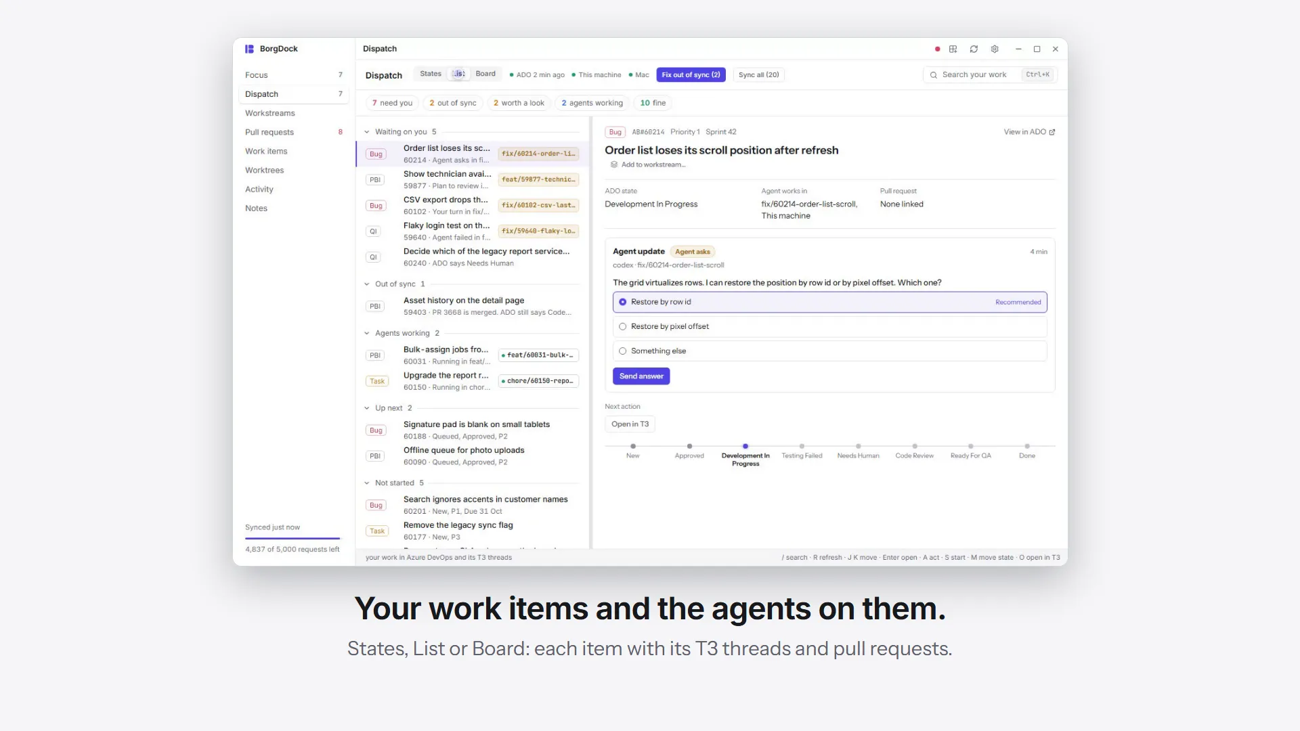The width and height of the screenshot is (1300, 731).
Task: Open Focus in the sidebar
Action: (x=293, y=75)
